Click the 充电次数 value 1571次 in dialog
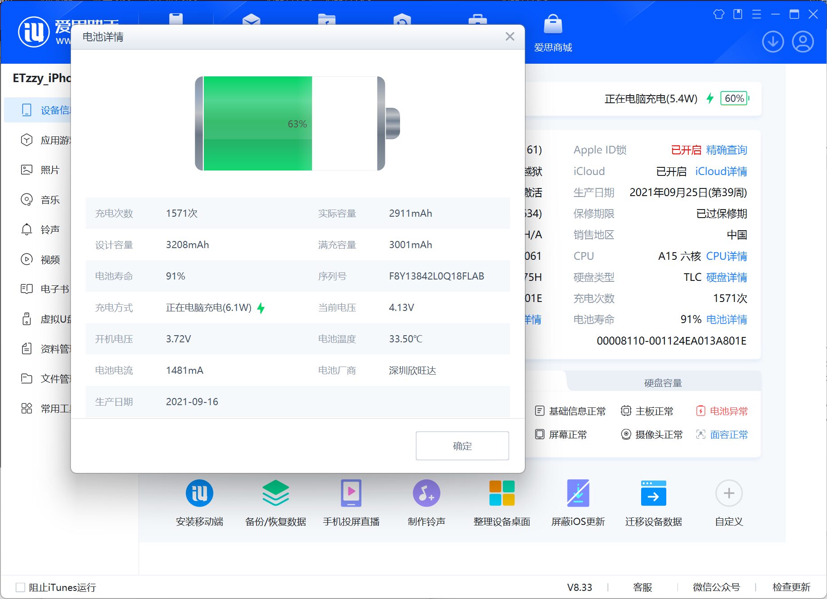The width and height of the screenshot is (827, 599). (181, 213)
